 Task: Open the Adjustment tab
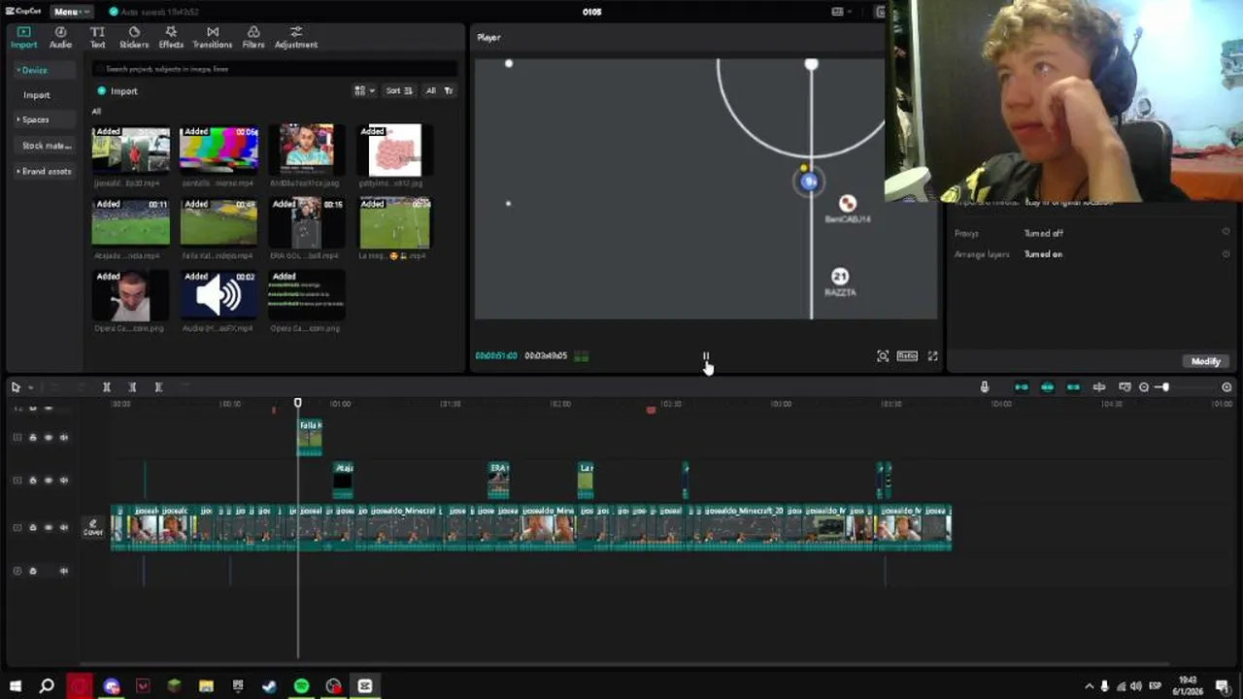click(x=296, y=38)
